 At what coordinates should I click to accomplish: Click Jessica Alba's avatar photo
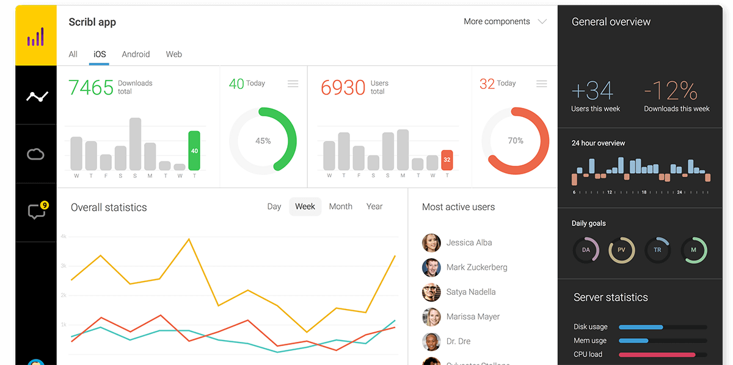click(431, 243)
